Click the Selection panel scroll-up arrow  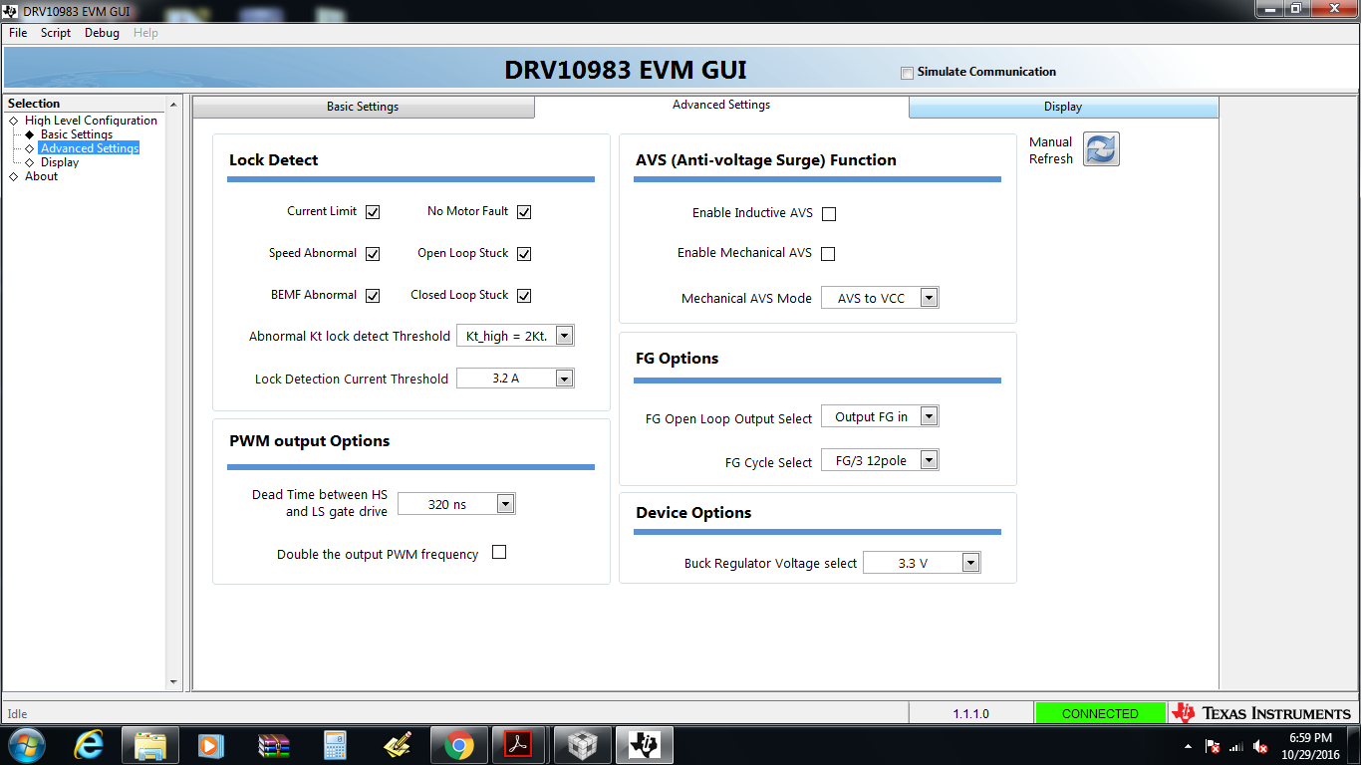pyautogui.click(x=173, y=105)
